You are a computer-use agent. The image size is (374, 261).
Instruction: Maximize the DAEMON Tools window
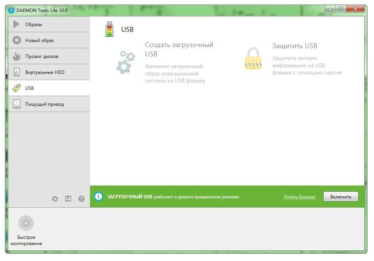tap(341, 9)
